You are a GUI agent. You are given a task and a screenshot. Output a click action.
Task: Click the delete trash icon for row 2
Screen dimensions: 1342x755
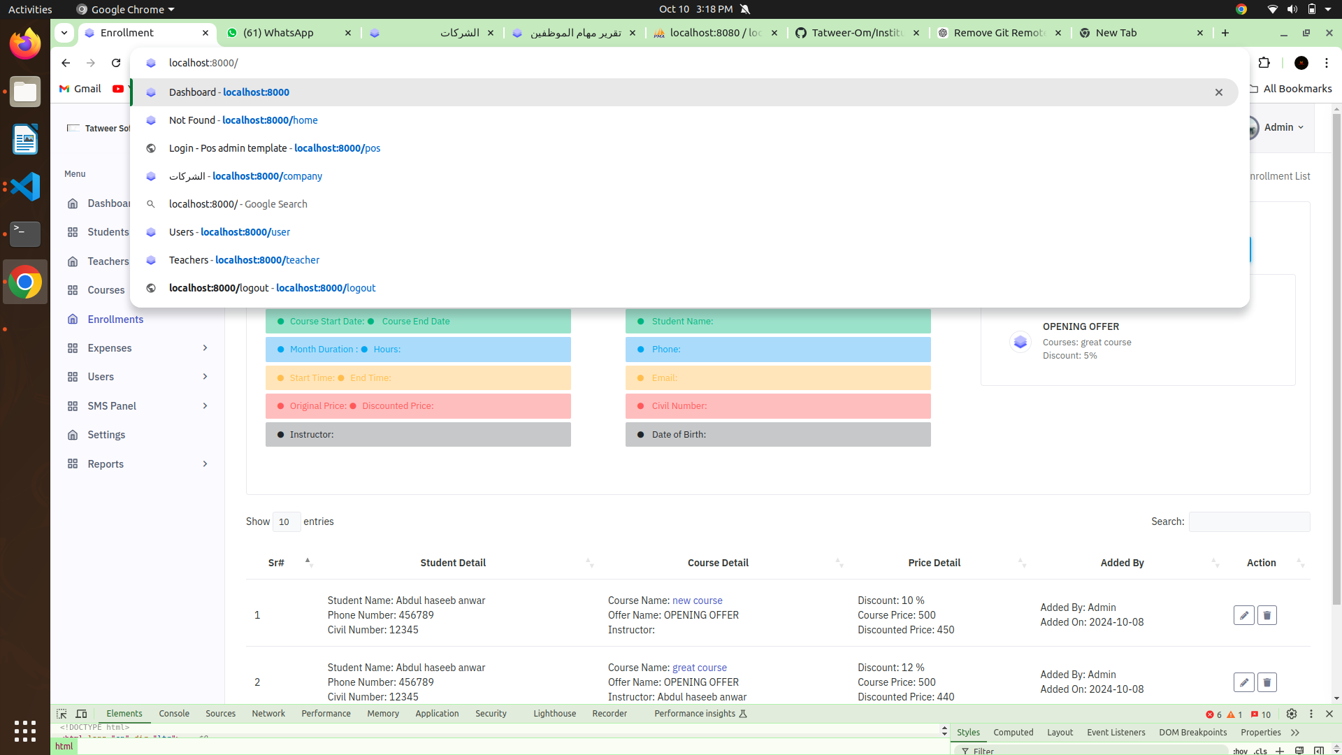(x=1267, y=682)
